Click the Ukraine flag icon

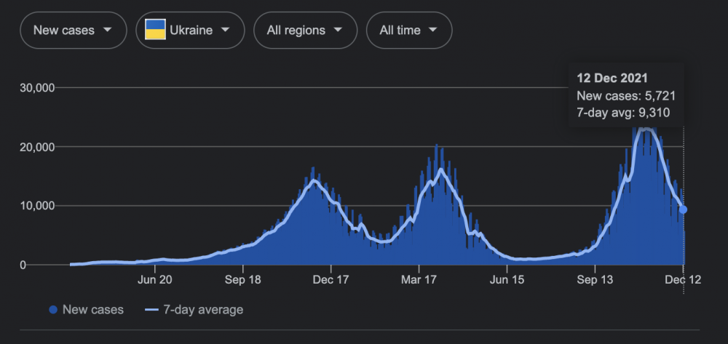click(x=154, y=30)
